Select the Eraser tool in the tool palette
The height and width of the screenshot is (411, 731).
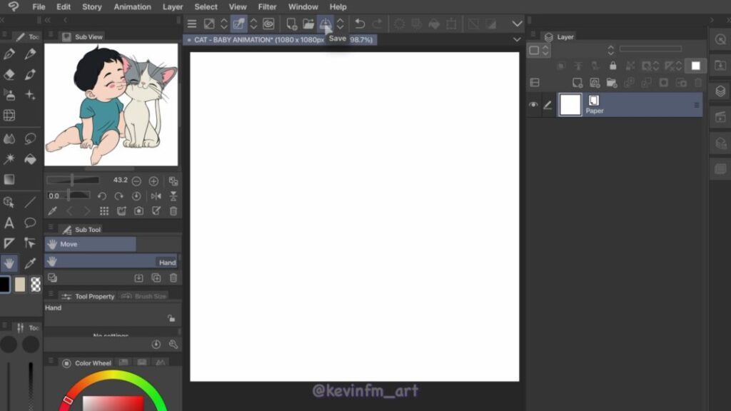(9, 74)
